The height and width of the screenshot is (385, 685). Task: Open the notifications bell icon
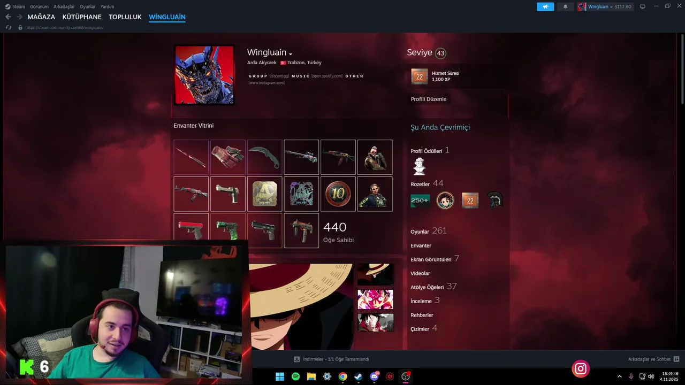pyautogui.click(x=565, y=7)
